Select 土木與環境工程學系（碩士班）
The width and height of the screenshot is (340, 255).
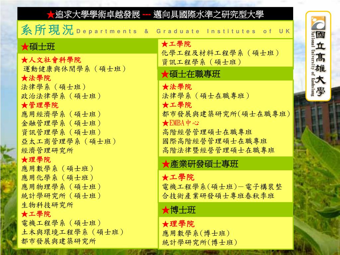click(72, 232)
